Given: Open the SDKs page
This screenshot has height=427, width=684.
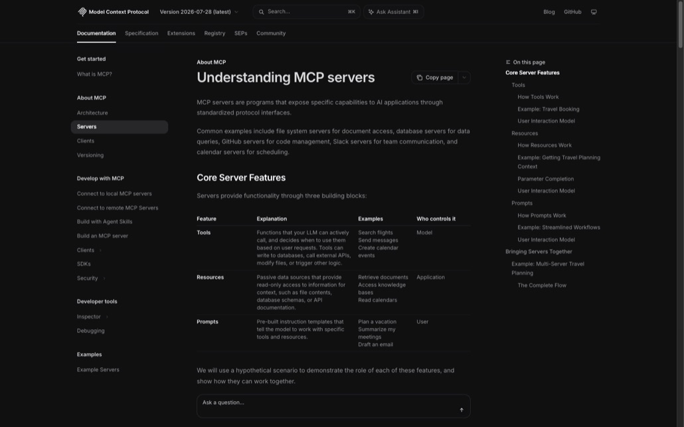Looking at the screenshot, I should (x=84, y=264).
